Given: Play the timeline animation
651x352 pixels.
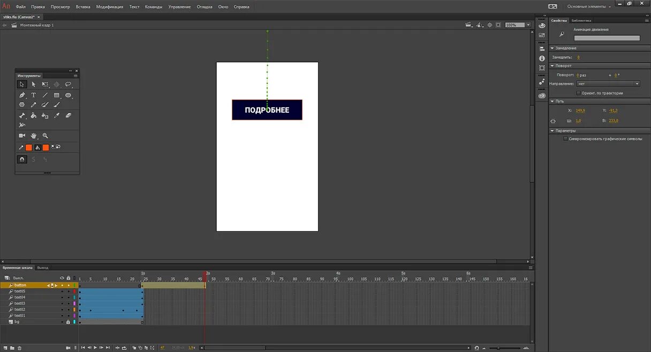Looking at the screenshot, I should click(x=95, y=348).
